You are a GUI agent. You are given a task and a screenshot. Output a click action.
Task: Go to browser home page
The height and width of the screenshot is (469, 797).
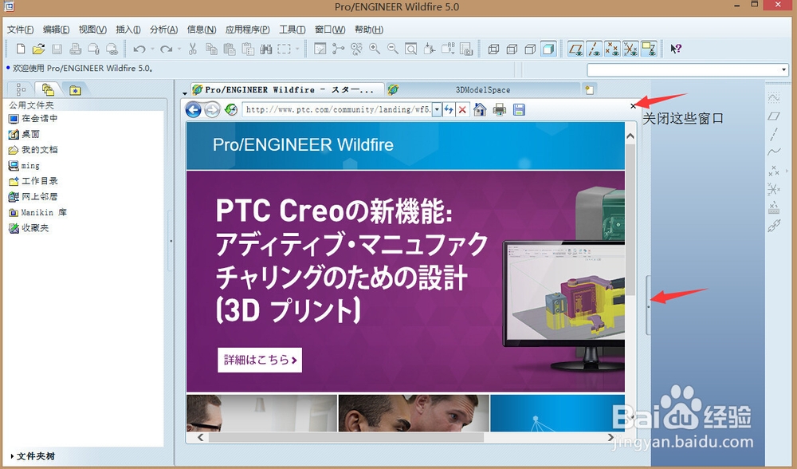point(480,109)
